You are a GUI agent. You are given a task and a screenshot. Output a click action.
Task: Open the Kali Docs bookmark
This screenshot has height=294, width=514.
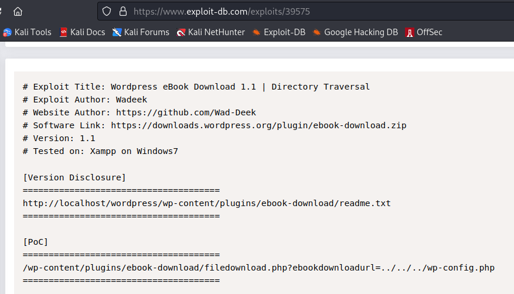(82, 32)
